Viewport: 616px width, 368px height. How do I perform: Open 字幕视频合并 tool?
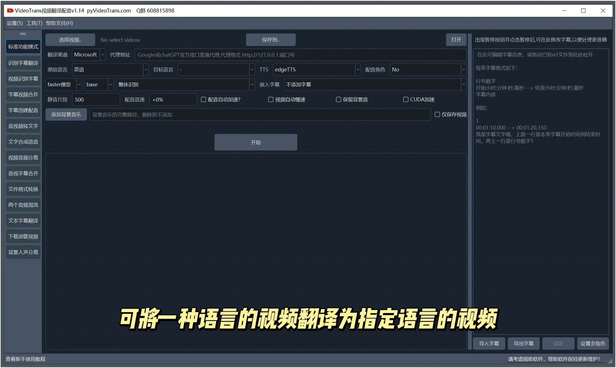pyautogui.click(x=23, y=94)
